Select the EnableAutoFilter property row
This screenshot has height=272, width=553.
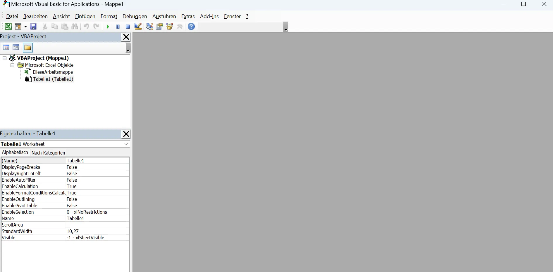pos(65,180)
